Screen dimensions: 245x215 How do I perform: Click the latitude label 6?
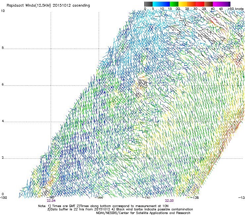[x=3, y=84]
